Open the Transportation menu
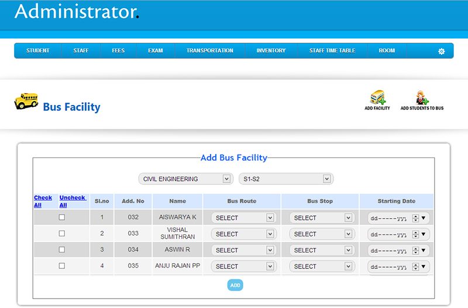 click(x=209, y=51)
